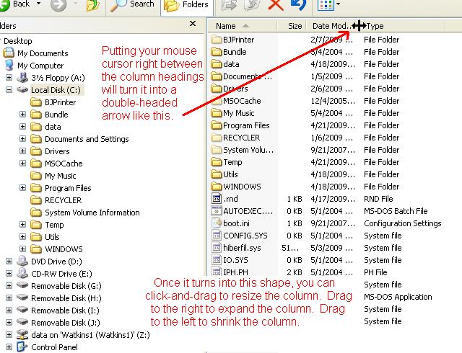
Task: Click the blue Undo toolbar icon
Action: [x=297, y=5]
